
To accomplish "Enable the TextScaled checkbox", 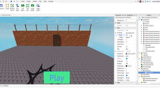I will tap(127, 61).
